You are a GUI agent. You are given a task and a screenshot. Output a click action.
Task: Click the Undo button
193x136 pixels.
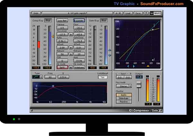[x=36, y=13]
